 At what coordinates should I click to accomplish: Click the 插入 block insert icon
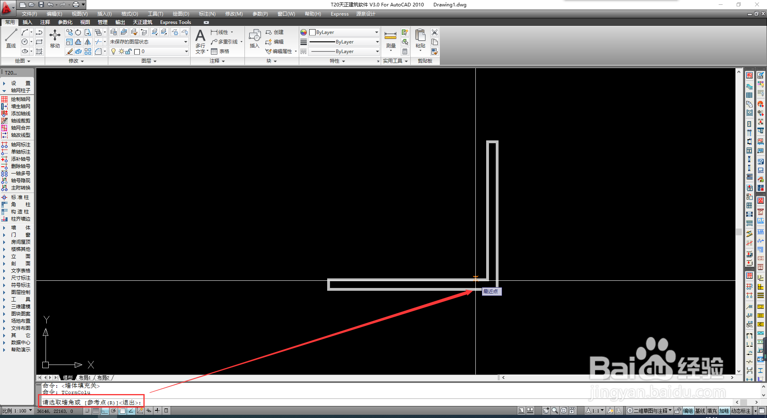tap(254, 39)
